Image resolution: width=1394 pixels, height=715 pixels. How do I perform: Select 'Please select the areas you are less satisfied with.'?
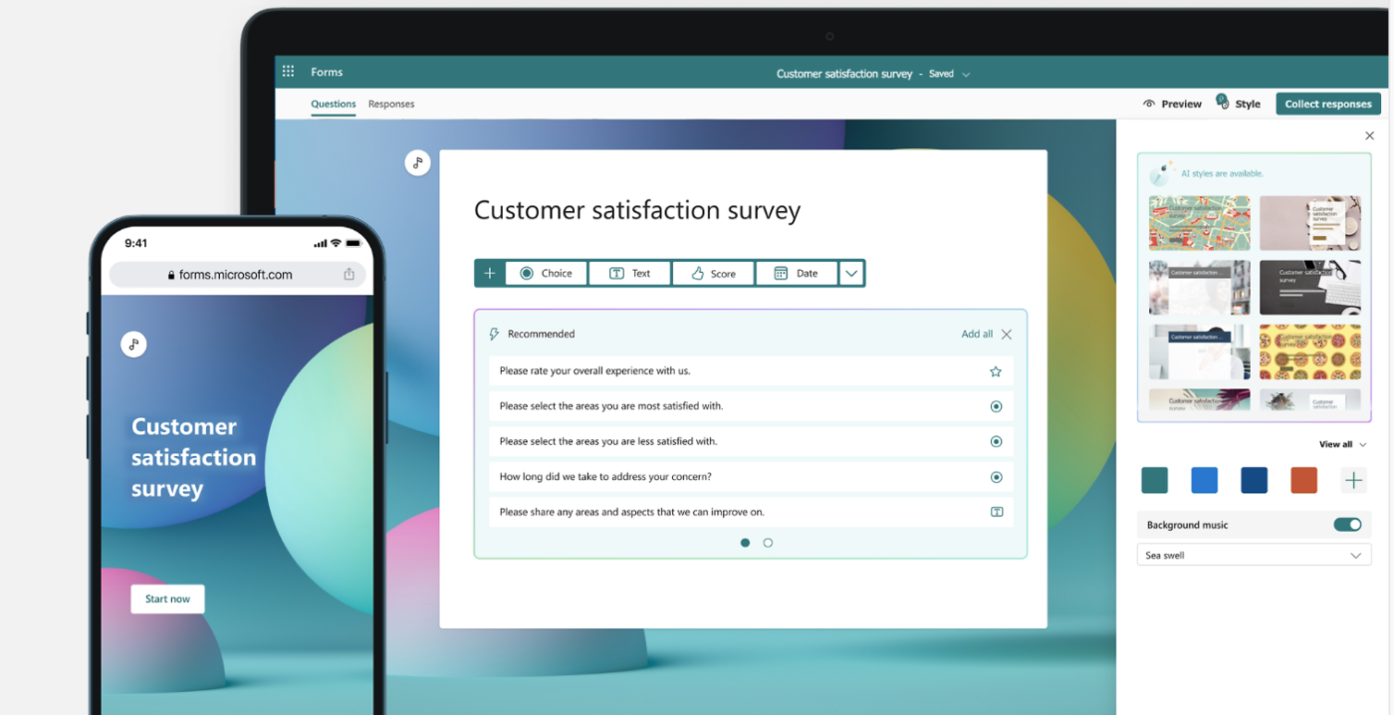(x=751, y=442)
